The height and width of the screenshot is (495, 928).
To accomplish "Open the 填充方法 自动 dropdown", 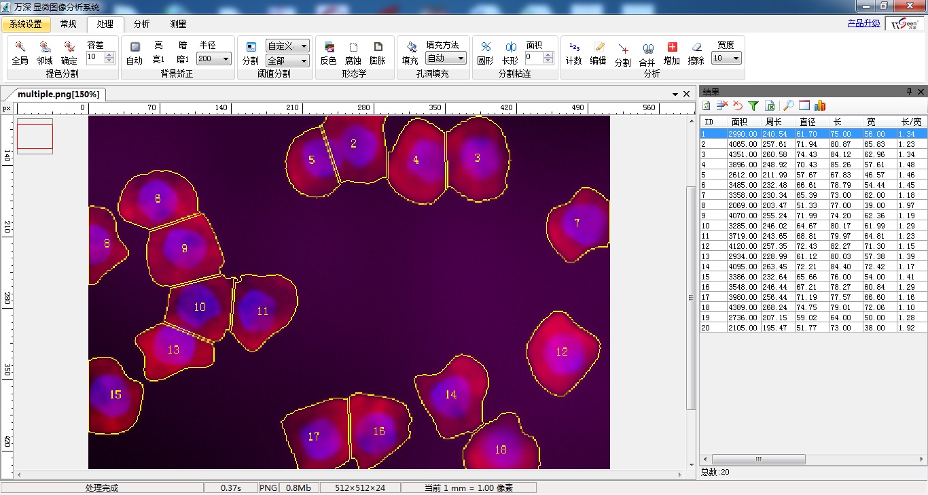I will click(x=461, y=58).
